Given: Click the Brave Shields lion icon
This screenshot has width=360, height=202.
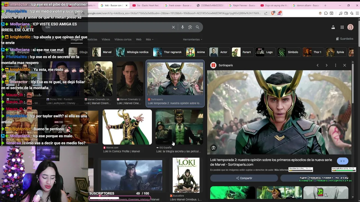Looking at the screenshot, I should (273, 13).
